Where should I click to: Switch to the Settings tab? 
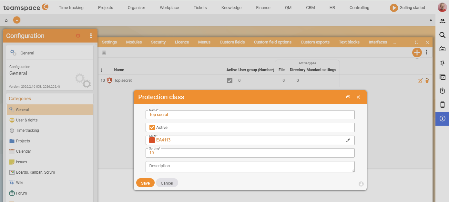[109, 42]
